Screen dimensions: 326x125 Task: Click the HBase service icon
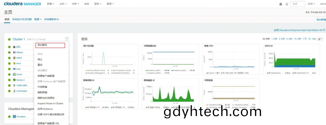[x=14, y=52]
